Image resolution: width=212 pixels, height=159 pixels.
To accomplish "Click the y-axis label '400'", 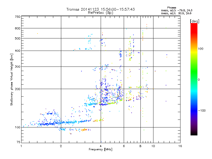I will coord(17,51).
